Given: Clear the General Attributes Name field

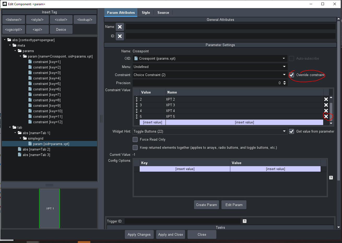Looking at the screenshot, I should click(120, 27).
